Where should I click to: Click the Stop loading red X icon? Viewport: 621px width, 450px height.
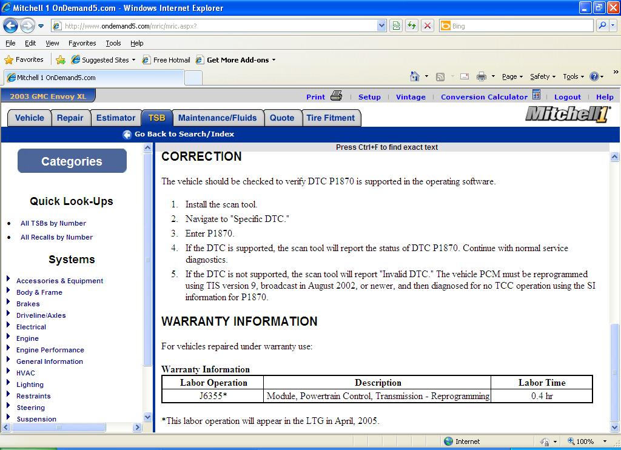coord(428,26)
